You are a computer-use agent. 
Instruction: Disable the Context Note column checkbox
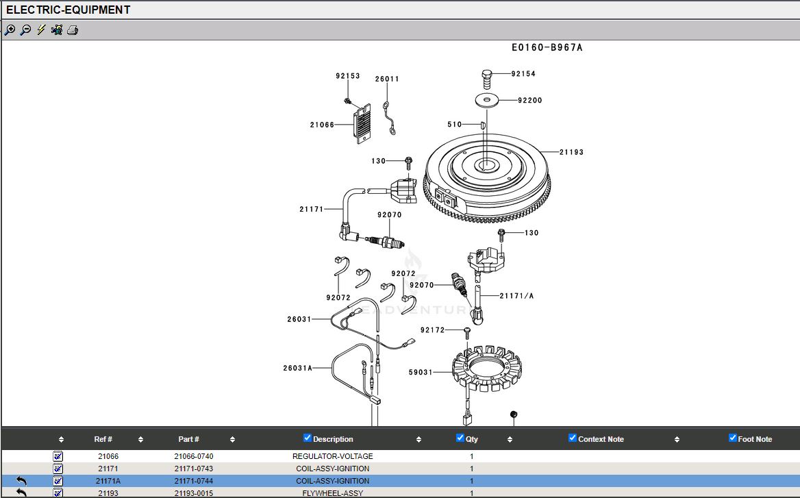(x=573, y=438)
